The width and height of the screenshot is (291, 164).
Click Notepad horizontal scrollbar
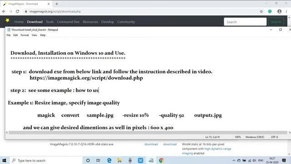(148, 133)
